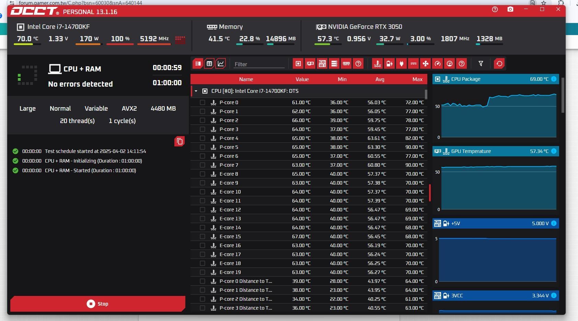Check the E-core 15 checkbox

(203, 236)
